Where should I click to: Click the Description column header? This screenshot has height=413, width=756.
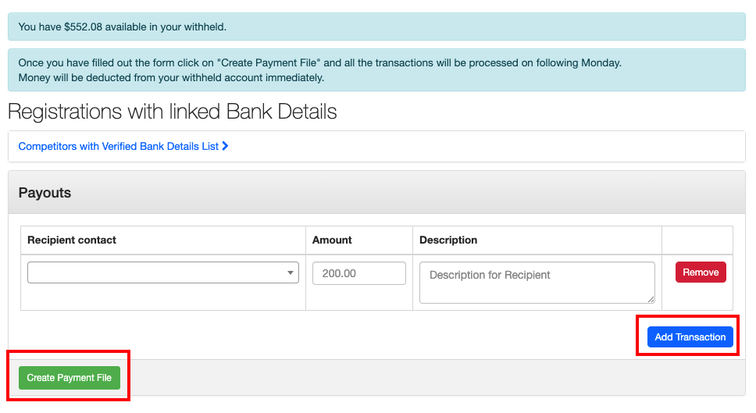click(448, 240)
